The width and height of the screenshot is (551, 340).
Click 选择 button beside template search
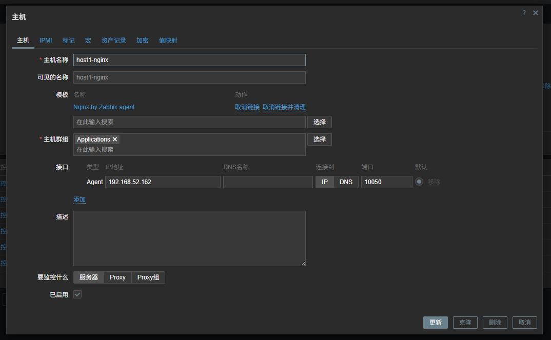tap(320, 122)
